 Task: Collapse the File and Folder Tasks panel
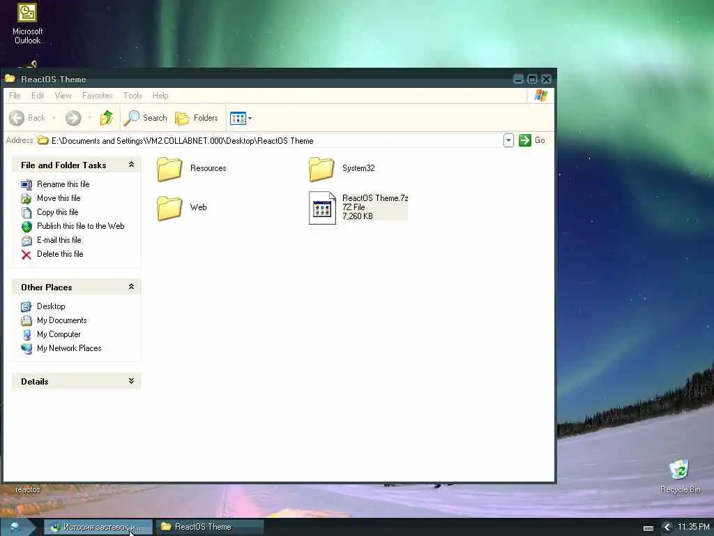click(131, 165)
